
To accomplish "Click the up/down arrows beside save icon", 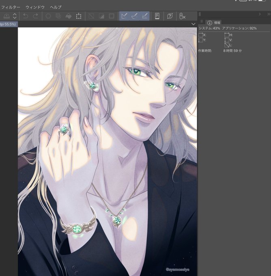I will [15, 16].
